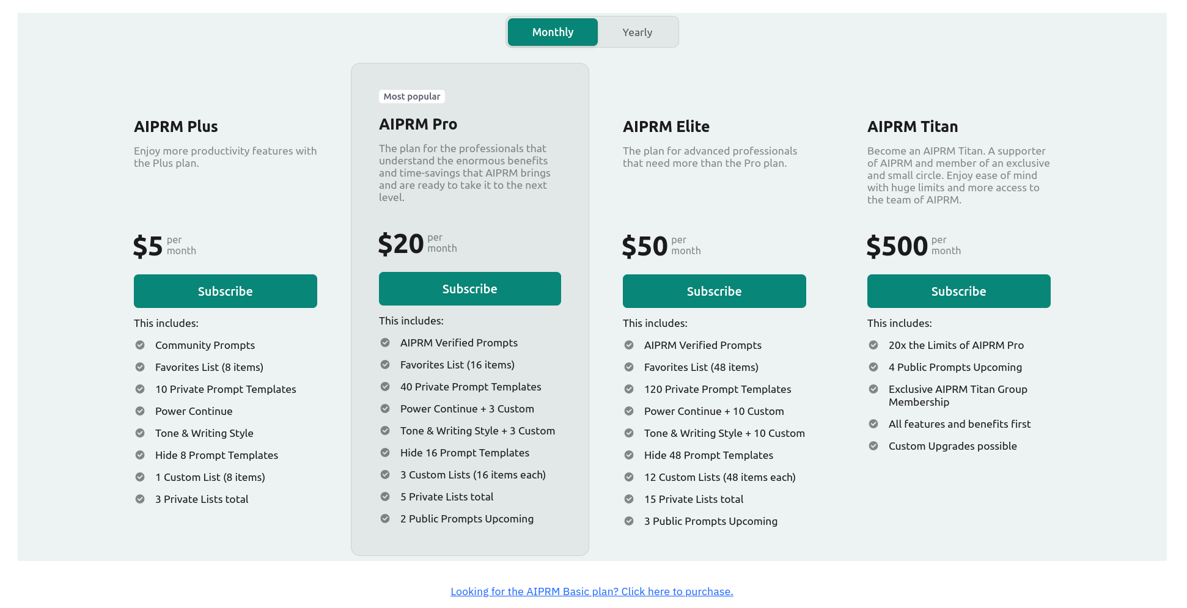This screenshot has height=608, width=1187.
Task: Click checkmark icon beside Power Continue + 3 Custom
Action: click(384, 408)
